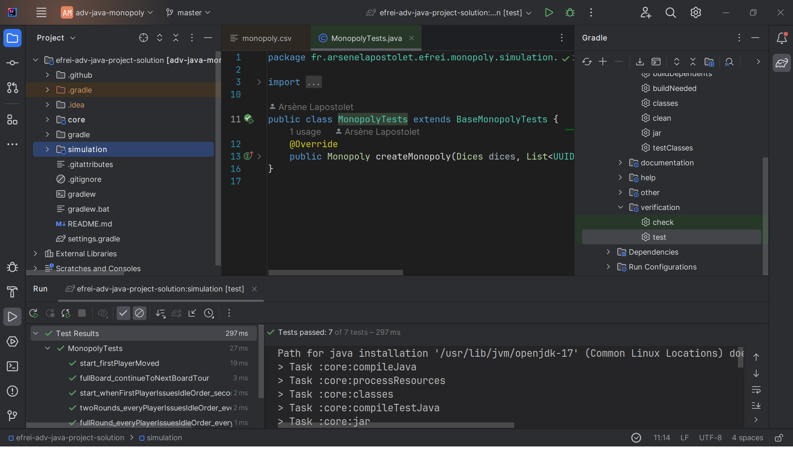Viewport: 793px width, 451px height.
Task: Toggle scroll to end of console
Action: (756, 405)
